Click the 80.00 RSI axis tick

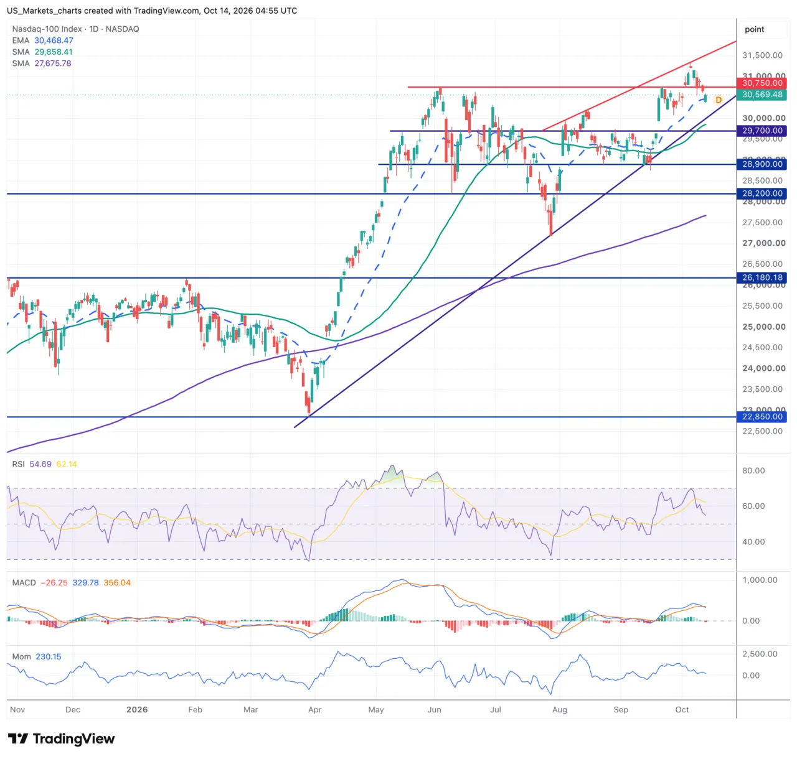pyautogui.click(x=753, y=471)
